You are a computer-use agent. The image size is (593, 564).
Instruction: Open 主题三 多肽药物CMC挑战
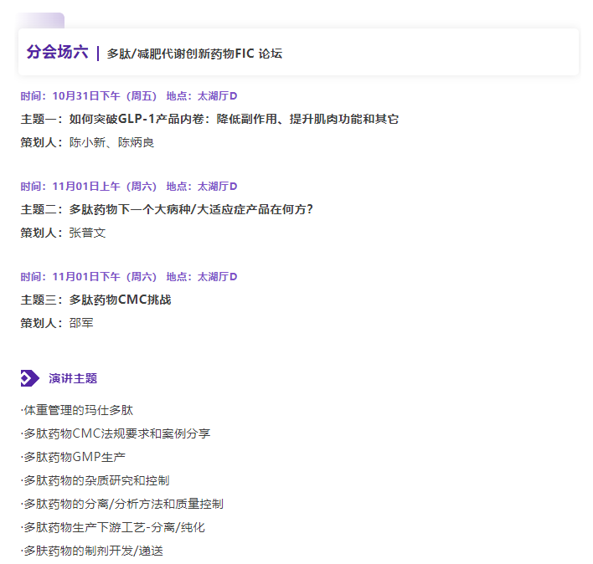(x=95, y=300)
